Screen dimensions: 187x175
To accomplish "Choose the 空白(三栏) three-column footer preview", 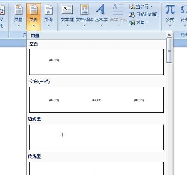I will [x=96, y=100].
